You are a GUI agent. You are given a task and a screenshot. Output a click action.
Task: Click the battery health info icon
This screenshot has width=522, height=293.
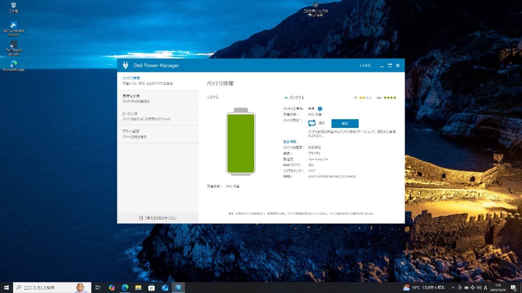pos(320,109)
